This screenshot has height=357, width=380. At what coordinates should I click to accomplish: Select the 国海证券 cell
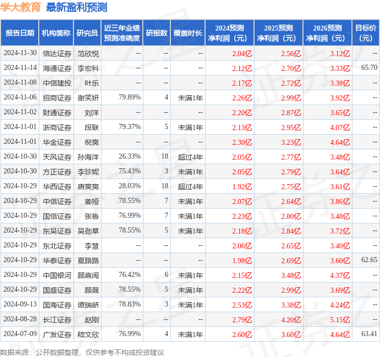(x=57, y=305)
